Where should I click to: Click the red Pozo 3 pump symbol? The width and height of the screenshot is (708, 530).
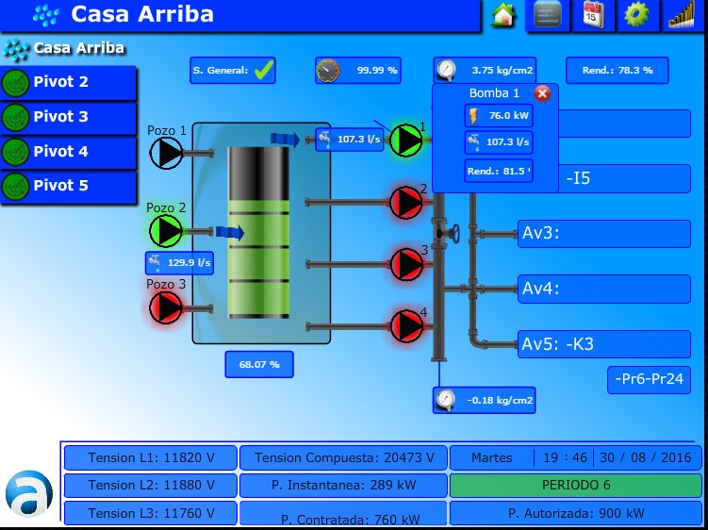[166, 307]
